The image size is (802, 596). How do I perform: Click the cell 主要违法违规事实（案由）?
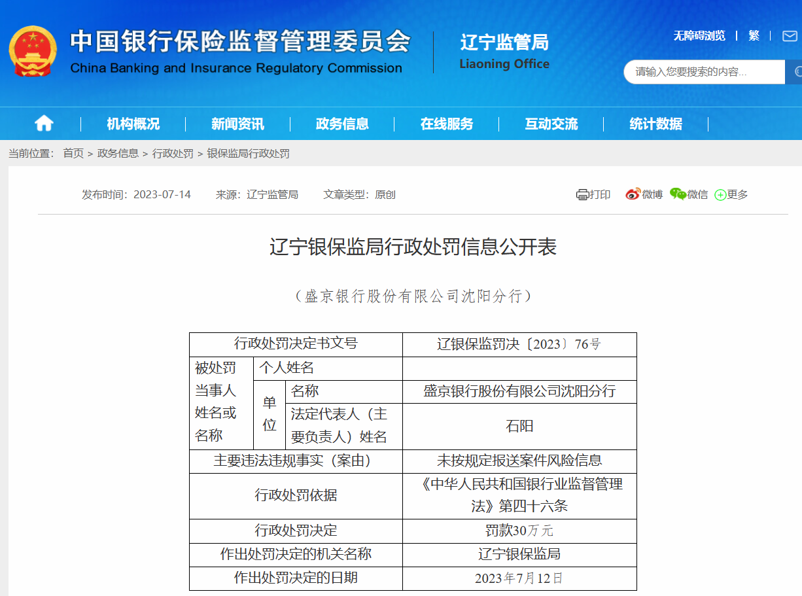pyautogui.click(x=296, y=461)
